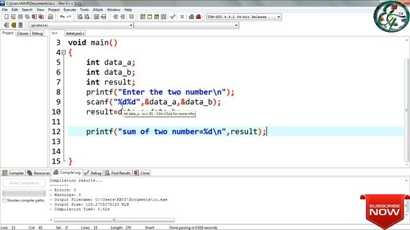Open the Compile Log bottom tab
This screenshot has height=230, width=410.
(x=67, y=172)
